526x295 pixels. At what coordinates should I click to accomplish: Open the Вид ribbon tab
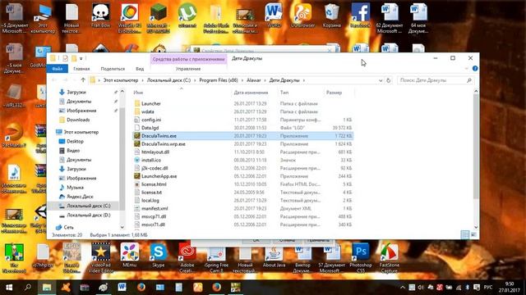[140, 69]
